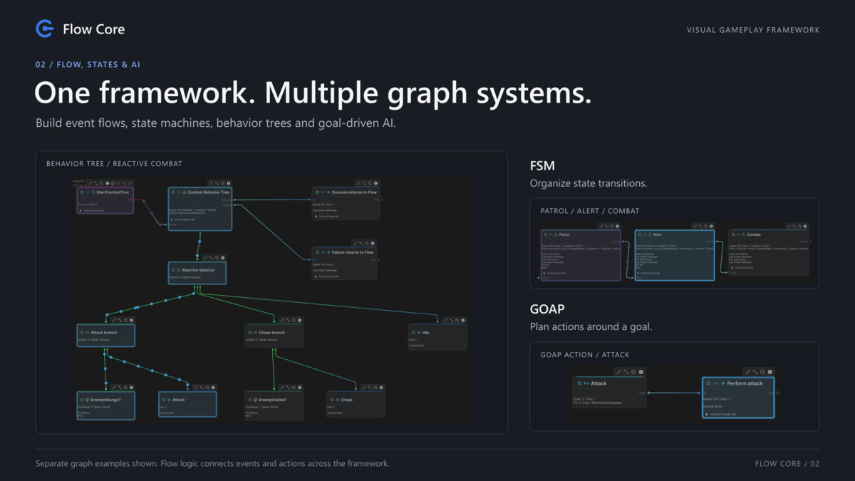Open the info icon above the Idle node
Viewport: 855px width, 481px height.
click(x=462, y=320)
